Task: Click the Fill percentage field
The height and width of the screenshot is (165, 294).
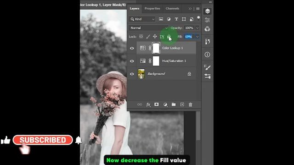Action: [189, 37]
